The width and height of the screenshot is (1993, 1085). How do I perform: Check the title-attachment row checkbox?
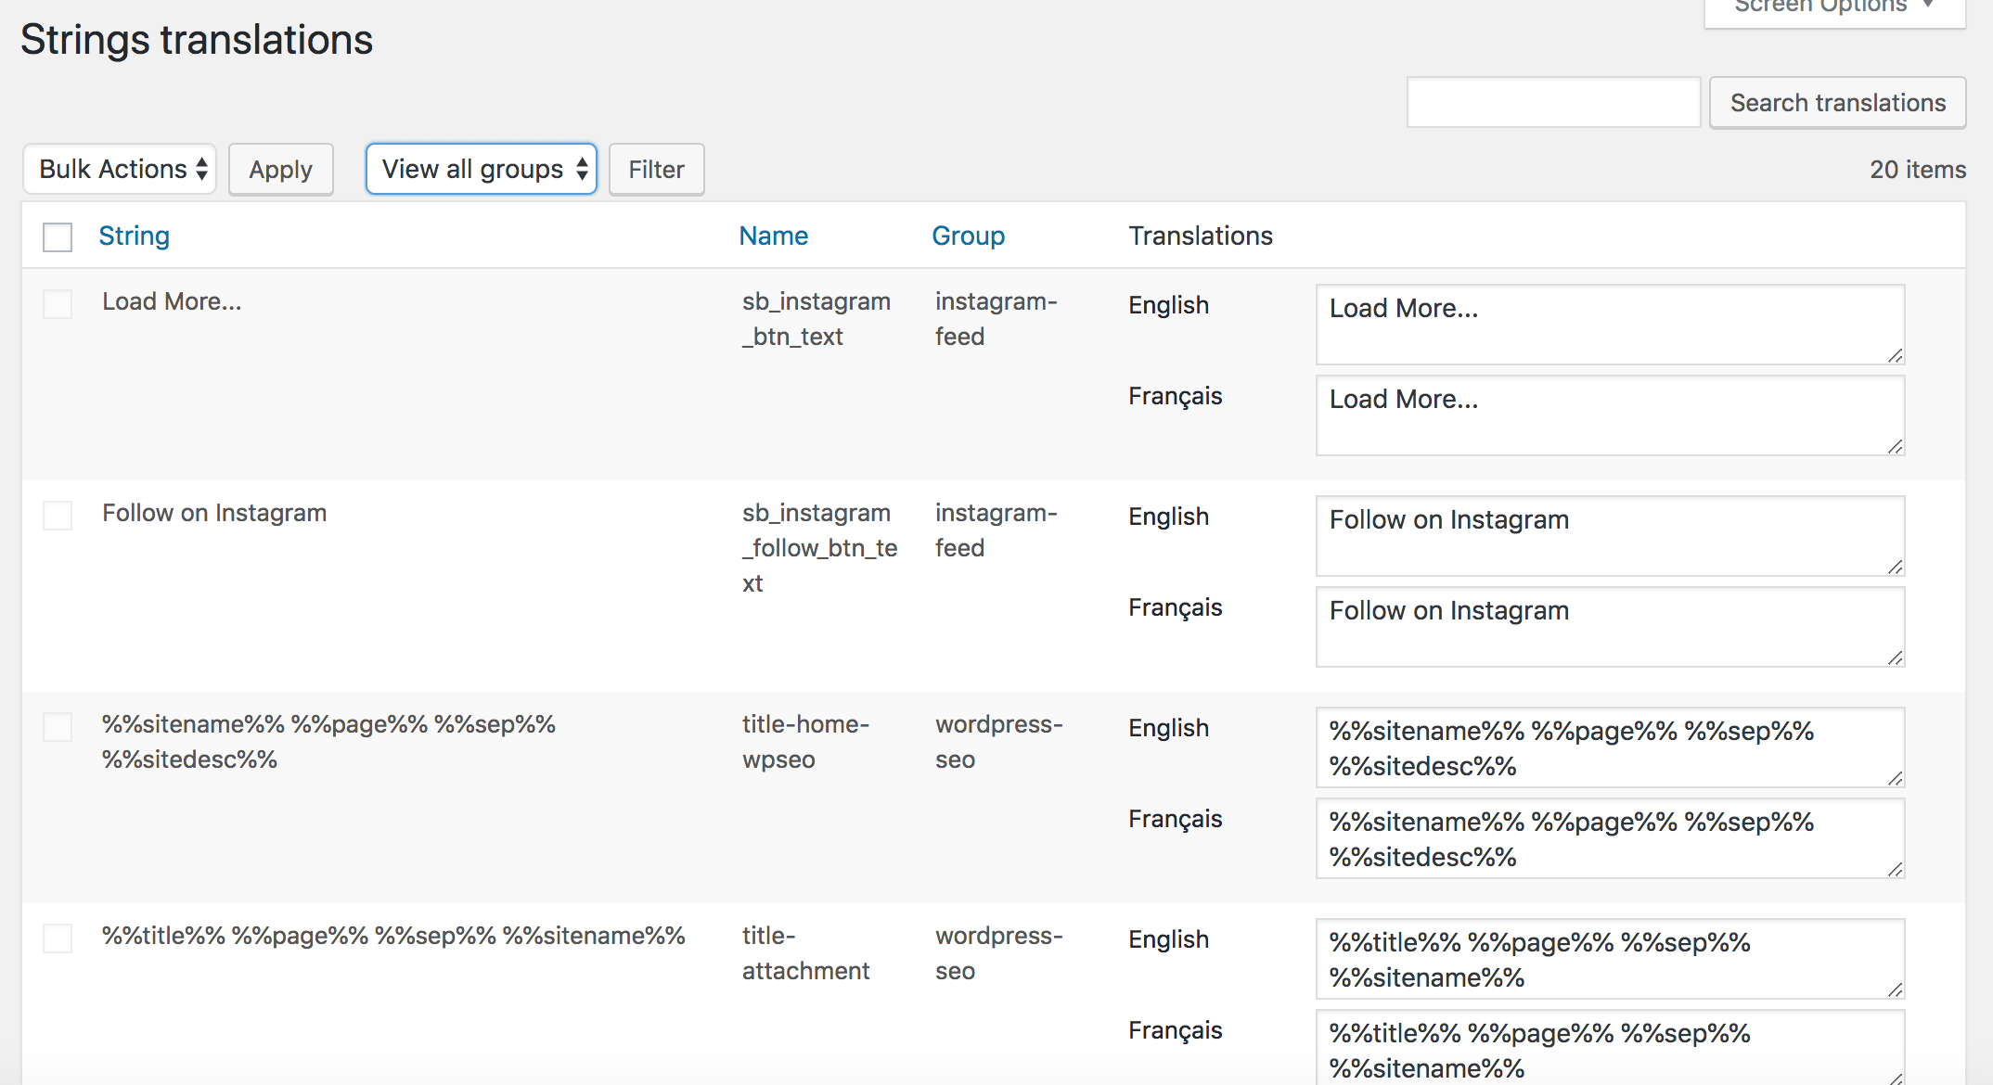(x=58, y=938)
